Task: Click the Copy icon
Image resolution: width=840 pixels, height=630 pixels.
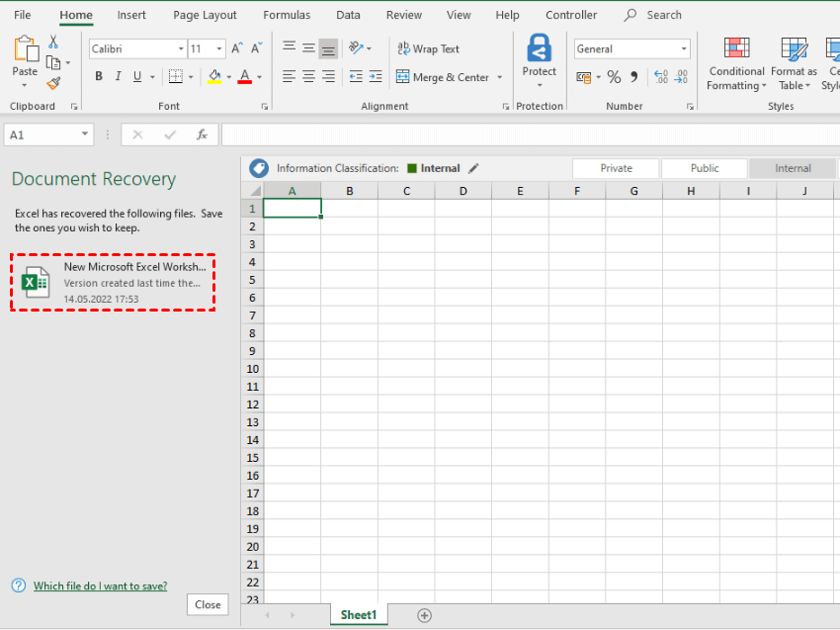Action: point(53,62)
